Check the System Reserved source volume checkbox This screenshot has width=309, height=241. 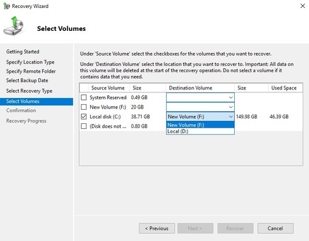[x=83, y=97]
